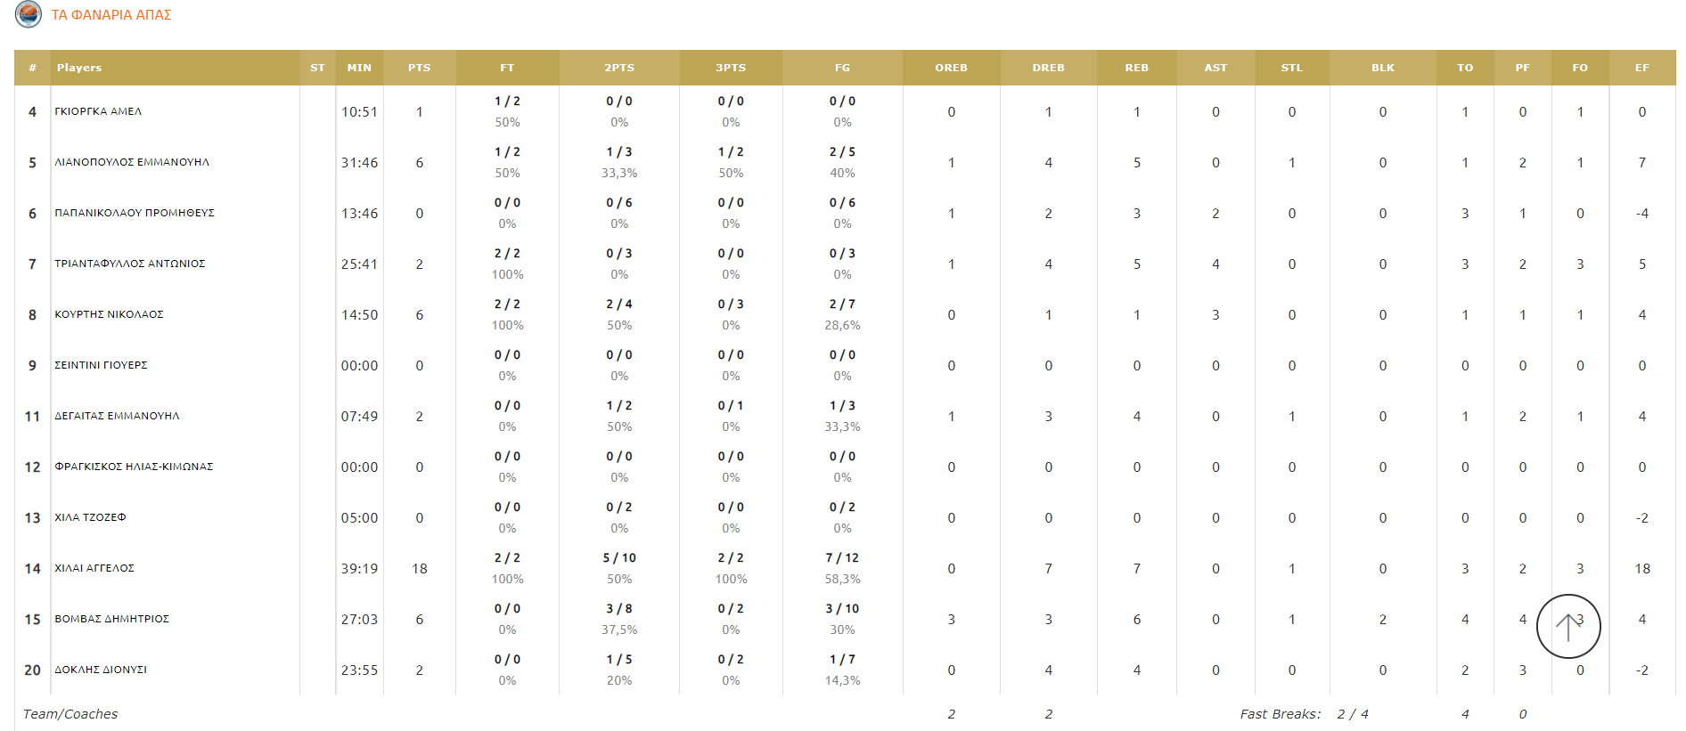The width and height of the screenshot is (1686, 731).
Task: Open player ΛΙΑΝΟΠΟΥΛΟΣ ΕΜΜΑΝΟΥΗΛ
Action: pyautogui.click(x=132, y=162)
